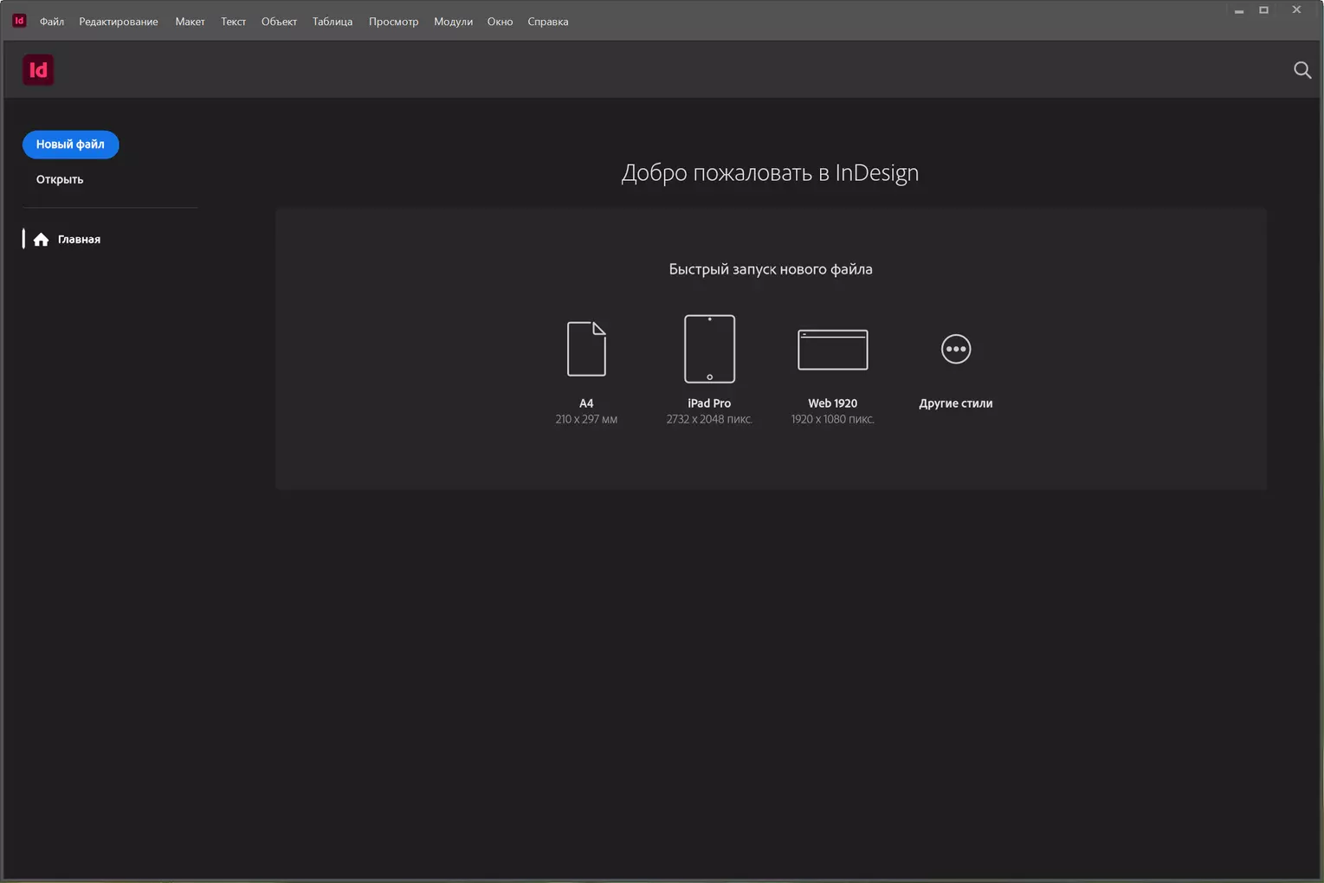This screenshot has height=883, width=1324.
Task: Maximize the InDesign window
Action: (1263, 10)
